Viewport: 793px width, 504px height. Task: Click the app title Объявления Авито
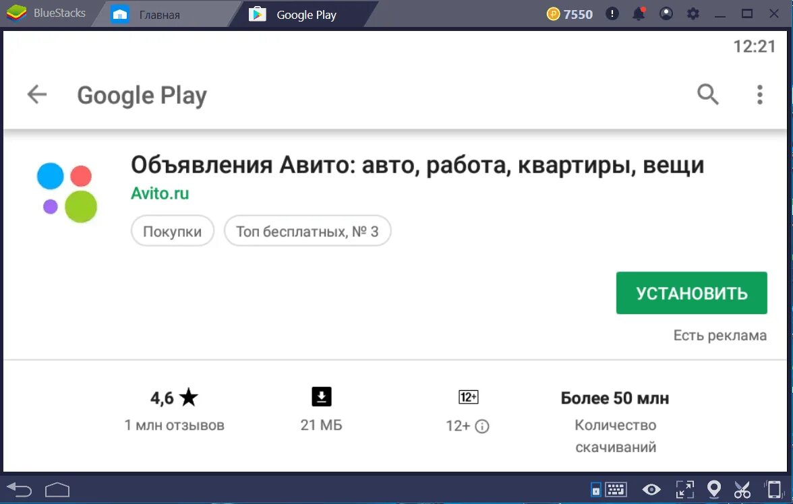[x=417, y=165]
